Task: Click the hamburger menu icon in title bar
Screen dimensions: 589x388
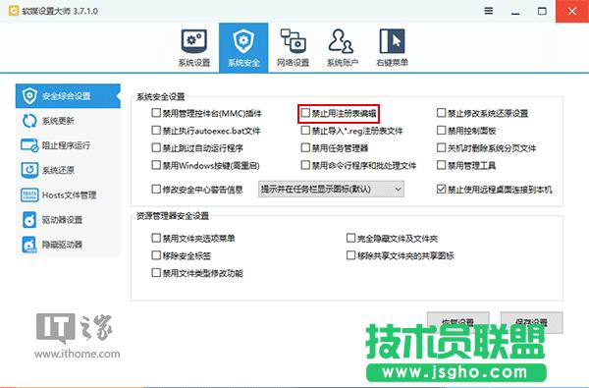Action: 488,11
